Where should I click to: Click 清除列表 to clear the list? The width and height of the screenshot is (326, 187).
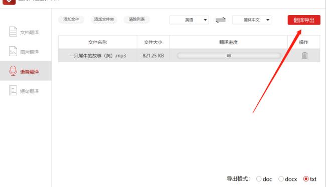pos(136,20)
